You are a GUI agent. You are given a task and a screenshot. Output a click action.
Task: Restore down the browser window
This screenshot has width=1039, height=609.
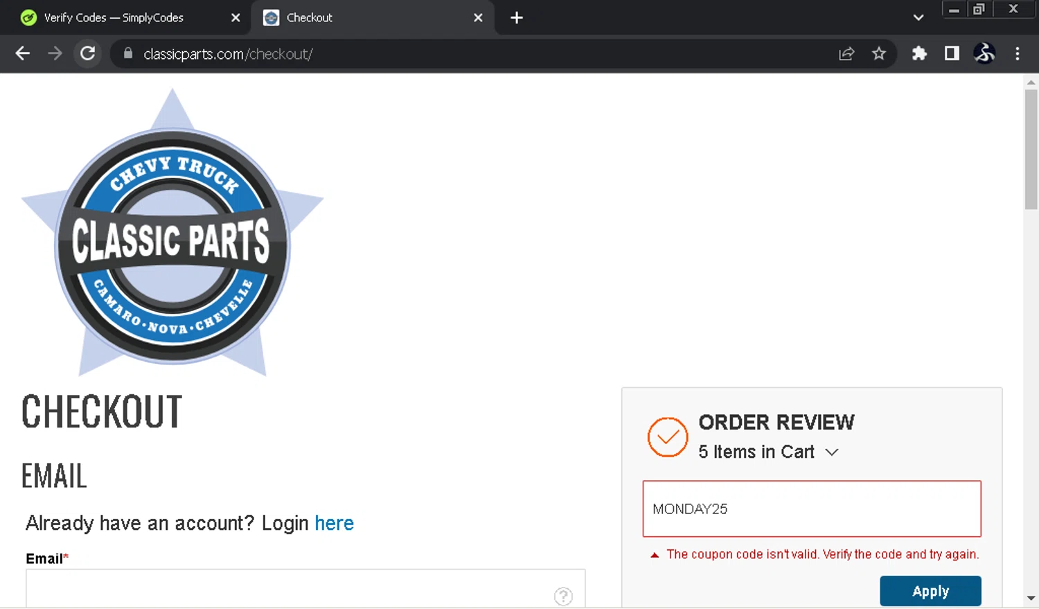tap(979, 9)
